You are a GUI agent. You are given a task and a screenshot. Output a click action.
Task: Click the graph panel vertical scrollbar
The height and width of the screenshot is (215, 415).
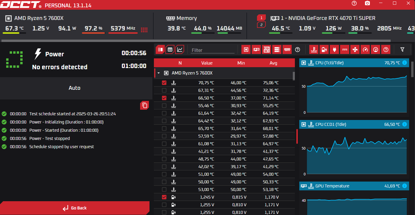click(x=412, y=69)
